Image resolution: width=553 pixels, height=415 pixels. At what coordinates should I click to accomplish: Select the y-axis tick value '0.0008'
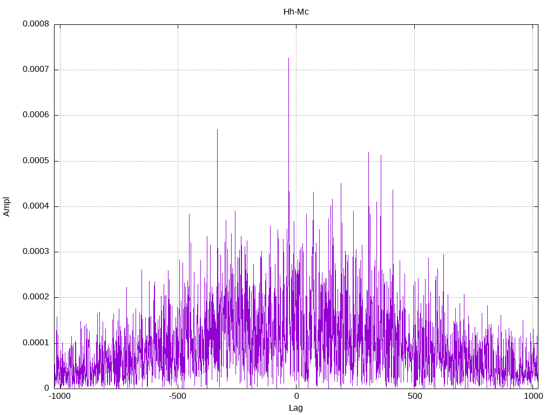36,24
